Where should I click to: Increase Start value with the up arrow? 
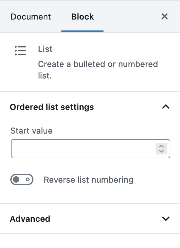coord(161,146)
